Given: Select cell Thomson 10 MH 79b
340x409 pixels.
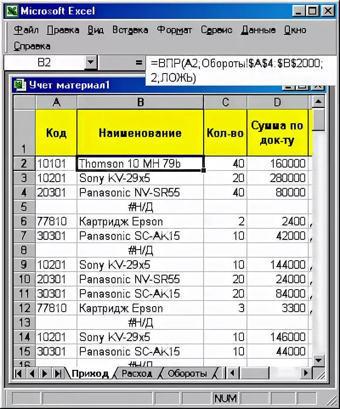Looking at the screenshot, I should click(140, 164).
